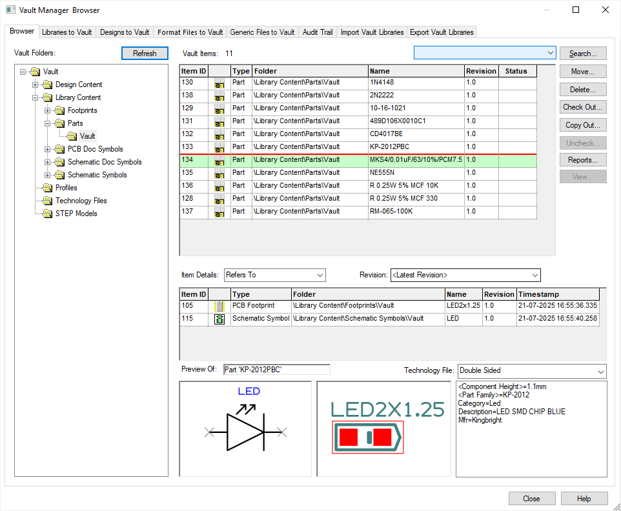The height and width of the screenshot is (511, 621).
Task: Click the Profiles folder icon
Action: (x=47, y=188)
